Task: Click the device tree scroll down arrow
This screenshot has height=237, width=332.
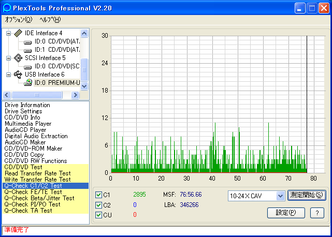Action: 84,86
